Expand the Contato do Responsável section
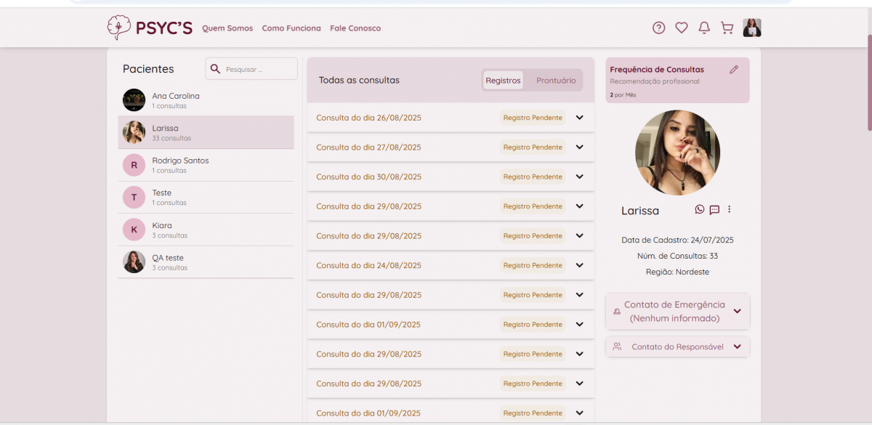Screen dimensions: 872x425 click(737, 347)
